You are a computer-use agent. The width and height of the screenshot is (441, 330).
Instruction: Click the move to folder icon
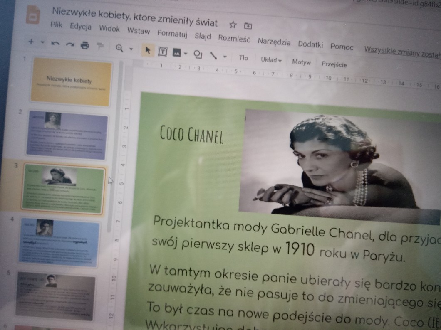point(248,26)
